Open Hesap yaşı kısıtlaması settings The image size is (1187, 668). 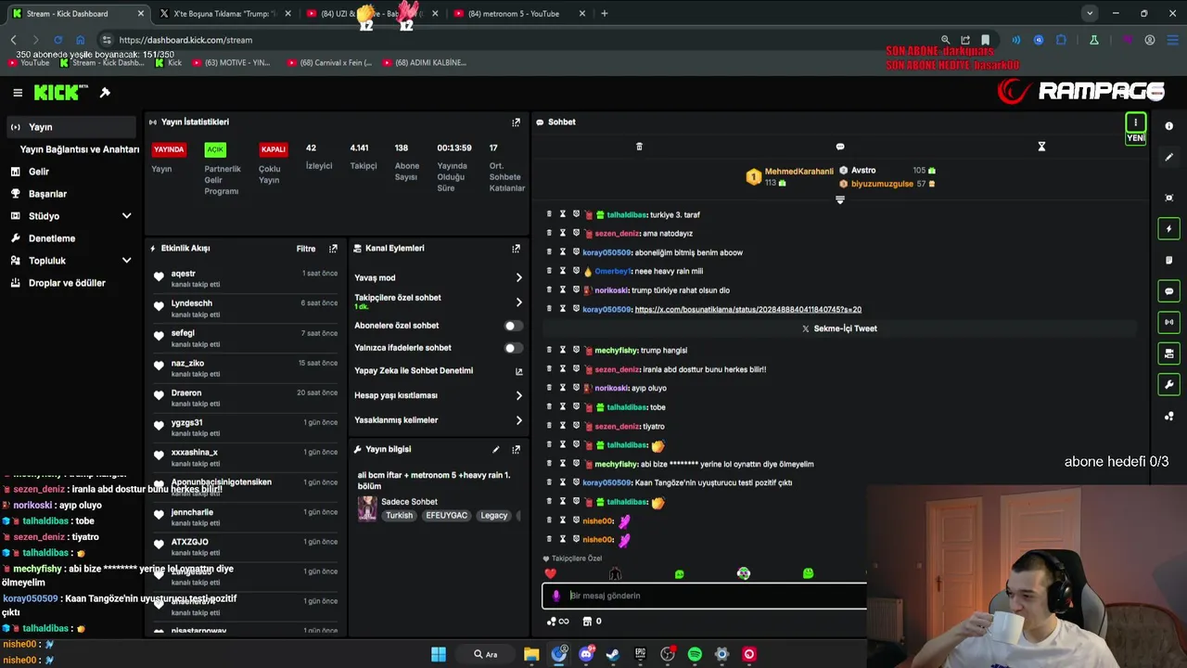[x=438, y=395]
